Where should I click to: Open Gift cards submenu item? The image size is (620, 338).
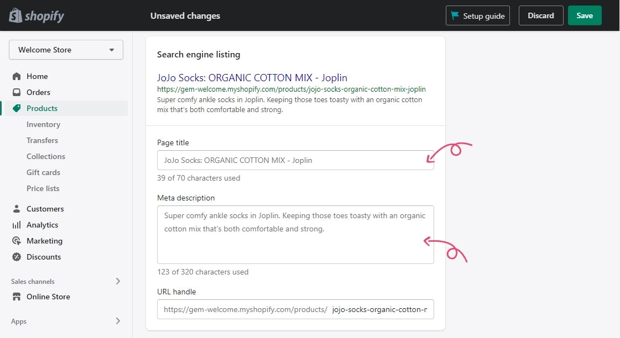[44, 172]
